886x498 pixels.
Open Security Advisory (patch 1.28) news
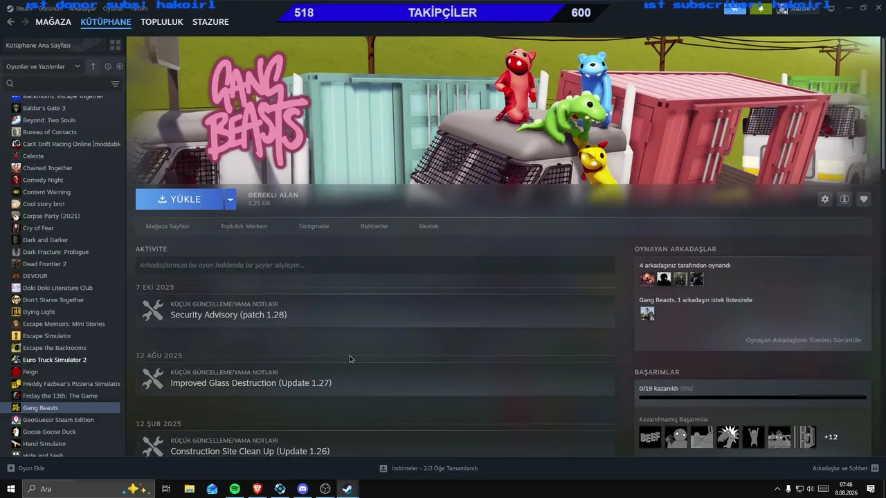228,315
